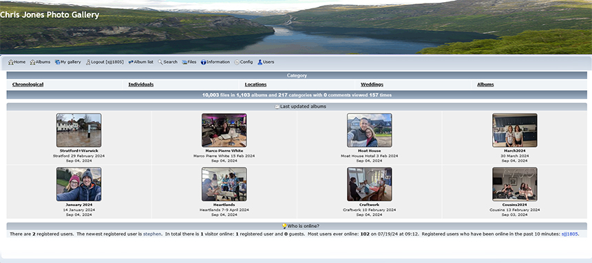Click the stephen user link
The width and height of the screenshot is (592, 263).
(x=152, y=234)
